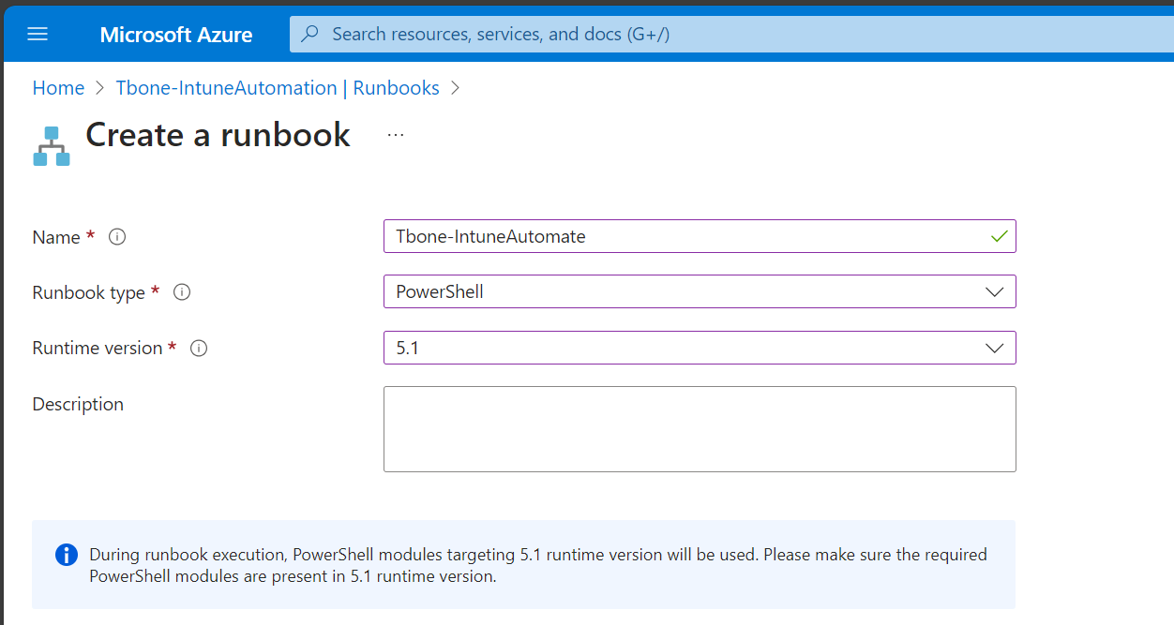Click the info icon next to Runbook type
This screenshot has width=1174, height=625.
pyautogui.click(x=181, y=291)
